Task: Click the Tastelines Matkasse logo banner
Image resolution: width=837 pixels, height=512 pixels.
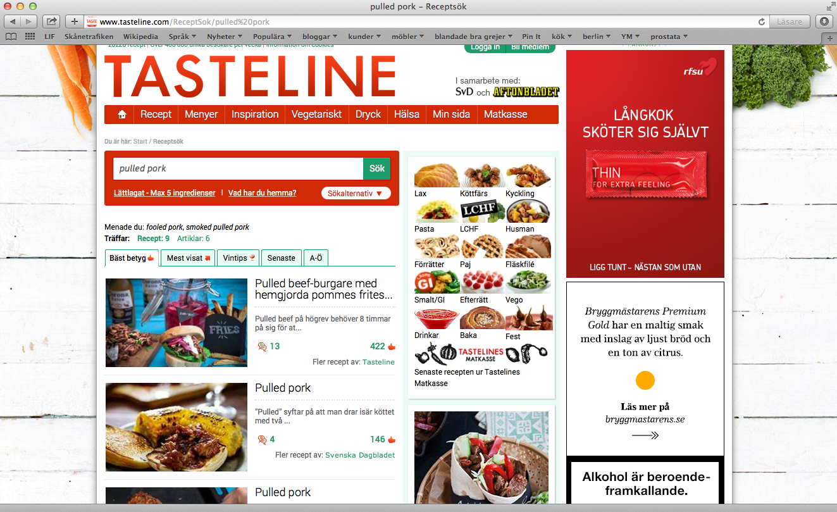Action: point(482,354)
